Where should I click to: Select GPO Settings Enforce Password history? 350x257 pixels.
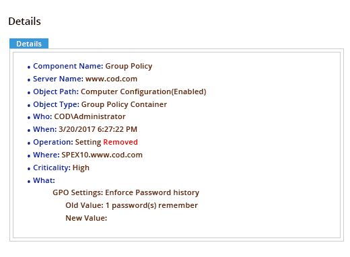tap(126, 192)
